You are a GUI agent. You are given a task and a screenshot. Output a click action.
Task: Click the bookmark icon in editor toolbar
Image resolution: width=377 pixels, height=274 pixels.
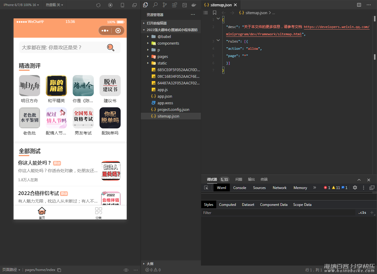click(214, 13)
